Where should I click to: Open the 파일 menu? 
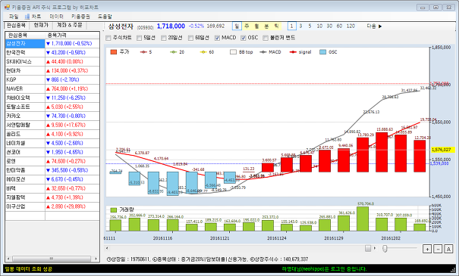[14, 17]
